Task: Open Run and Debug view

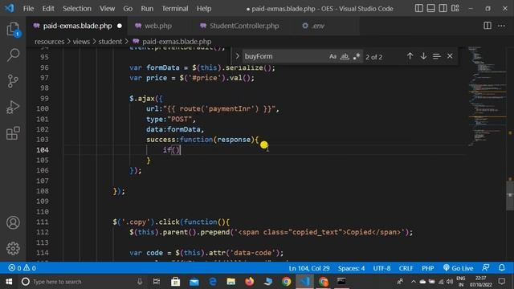Action: 13,107
